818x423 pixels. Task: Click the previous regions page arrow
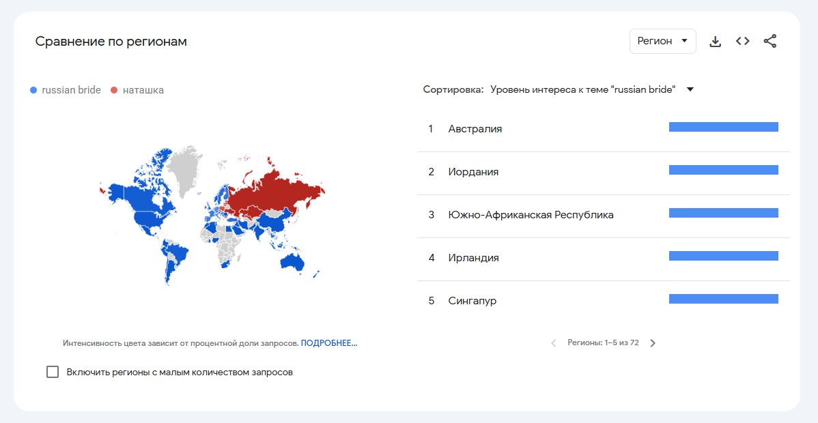(x=554, y=343)
